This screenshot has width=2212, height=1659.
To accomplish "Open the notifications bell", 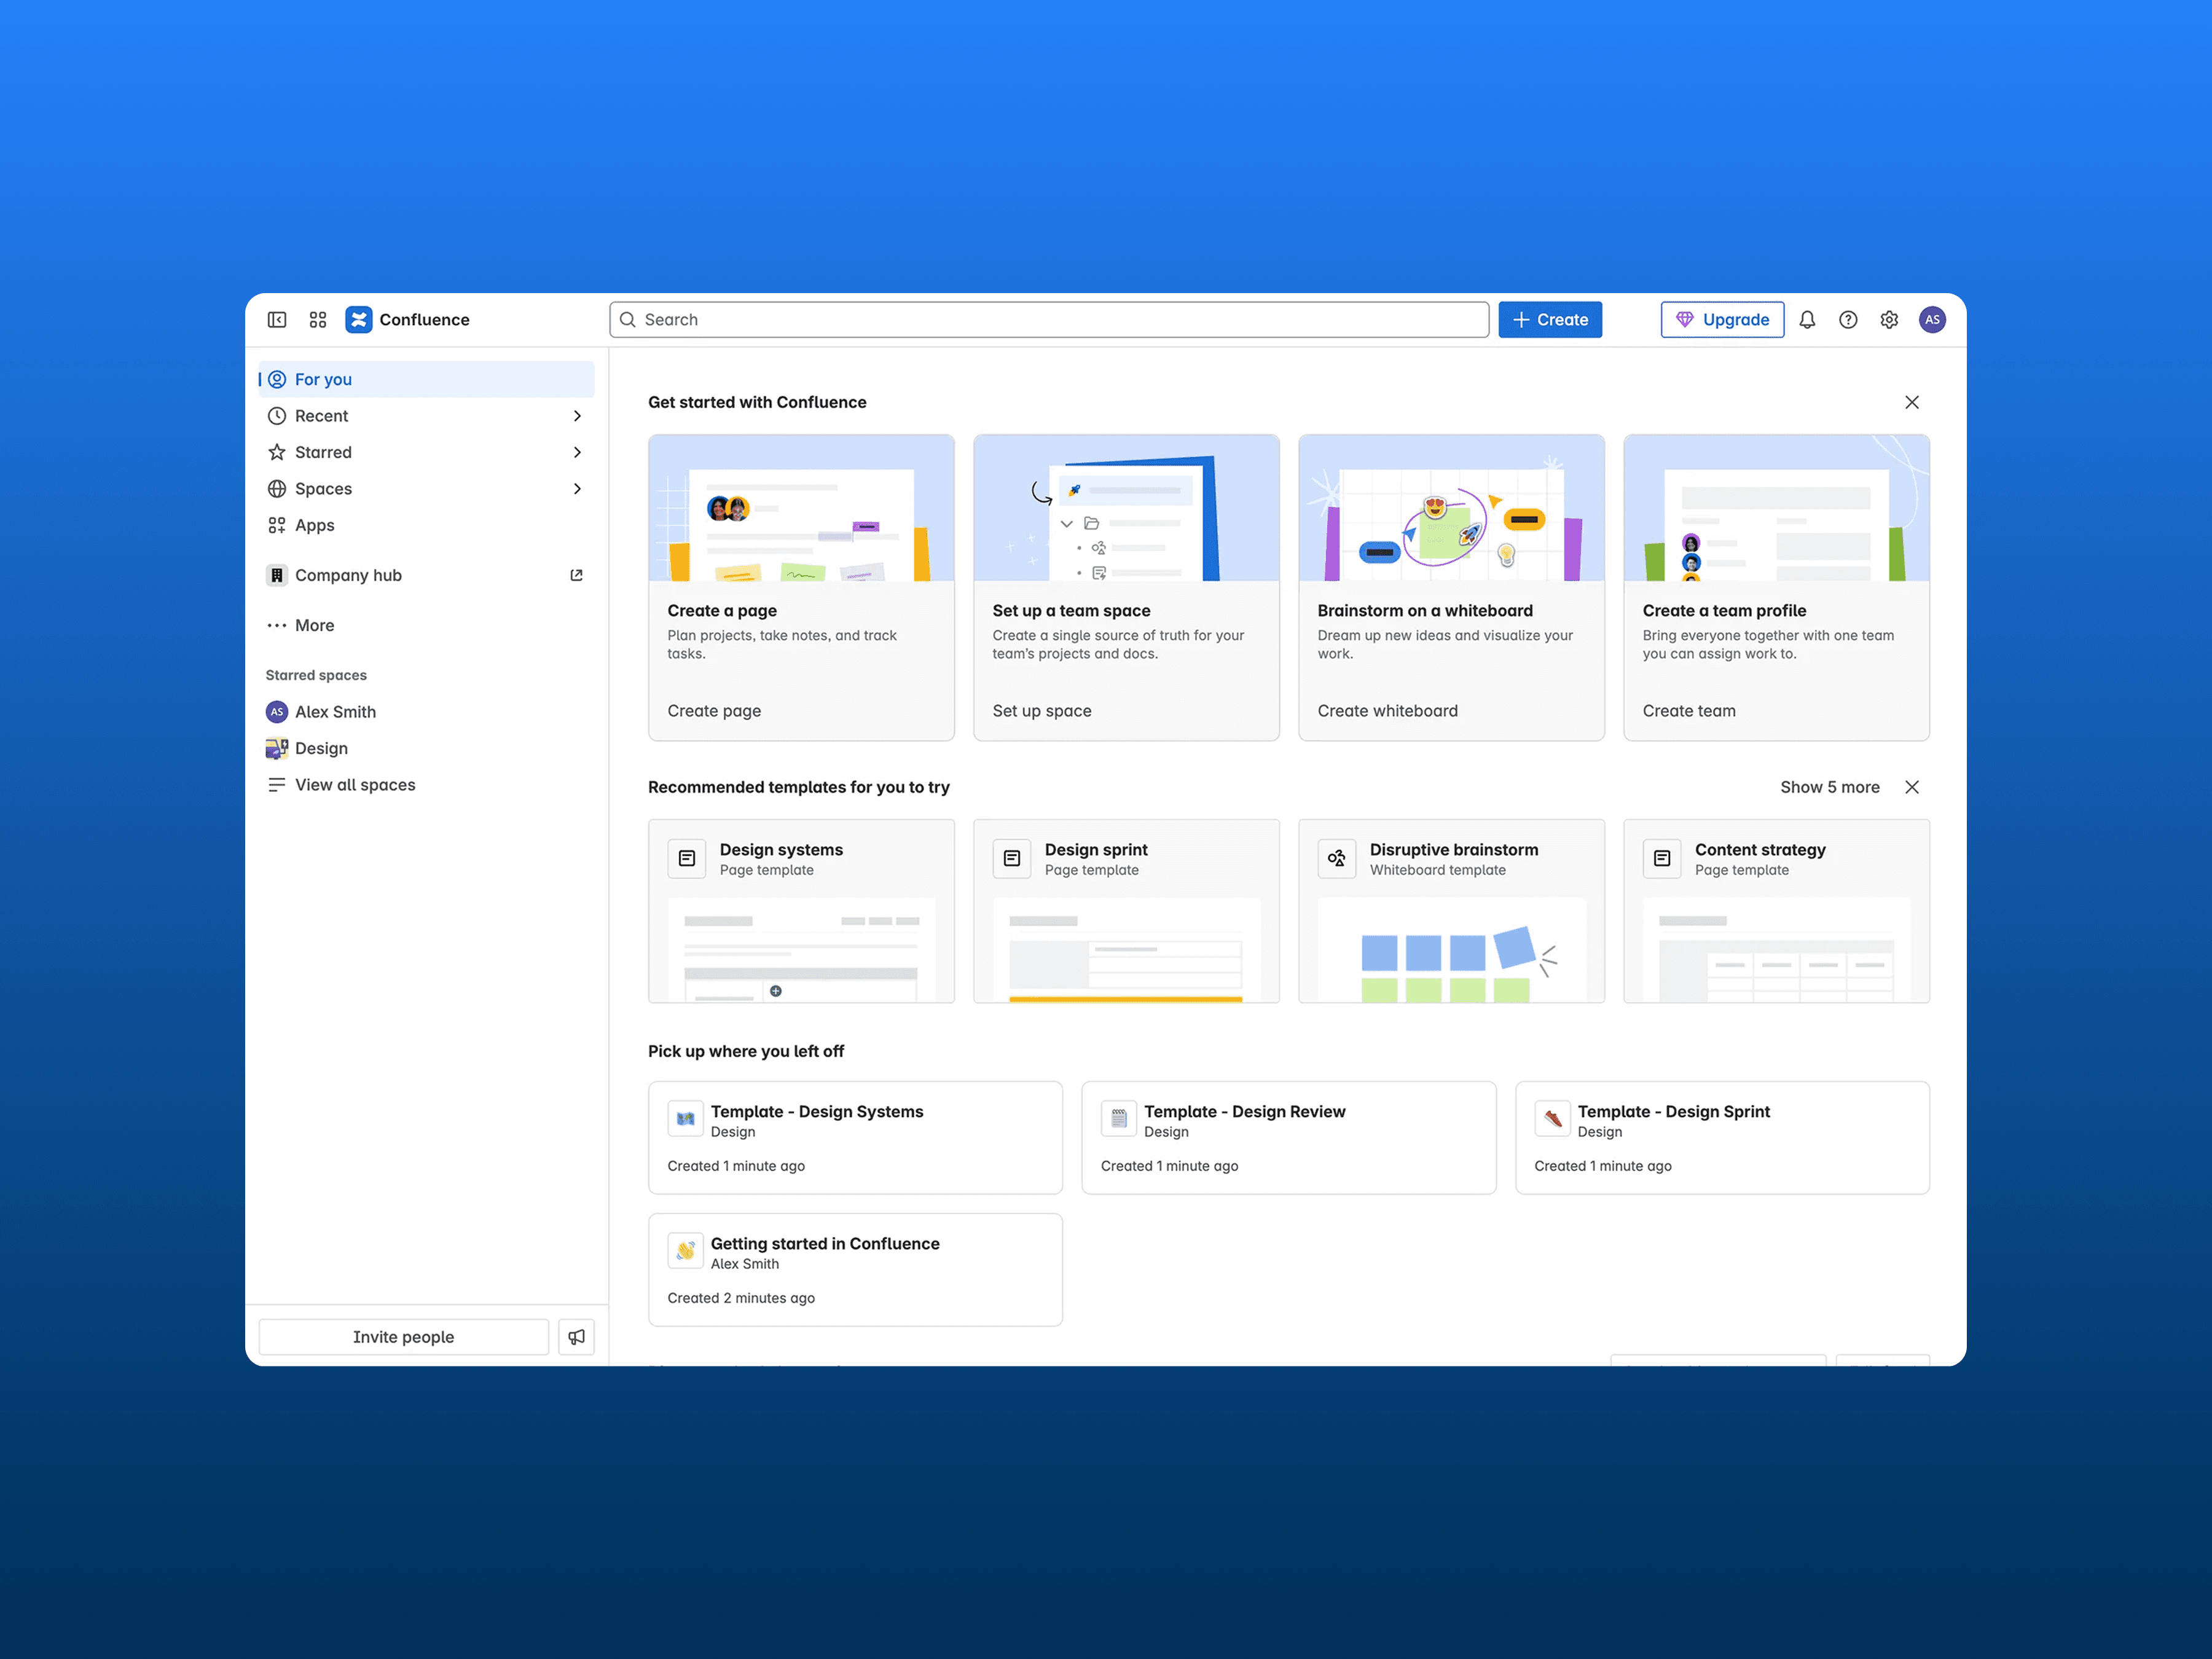I will click(x=1807, y=320).
